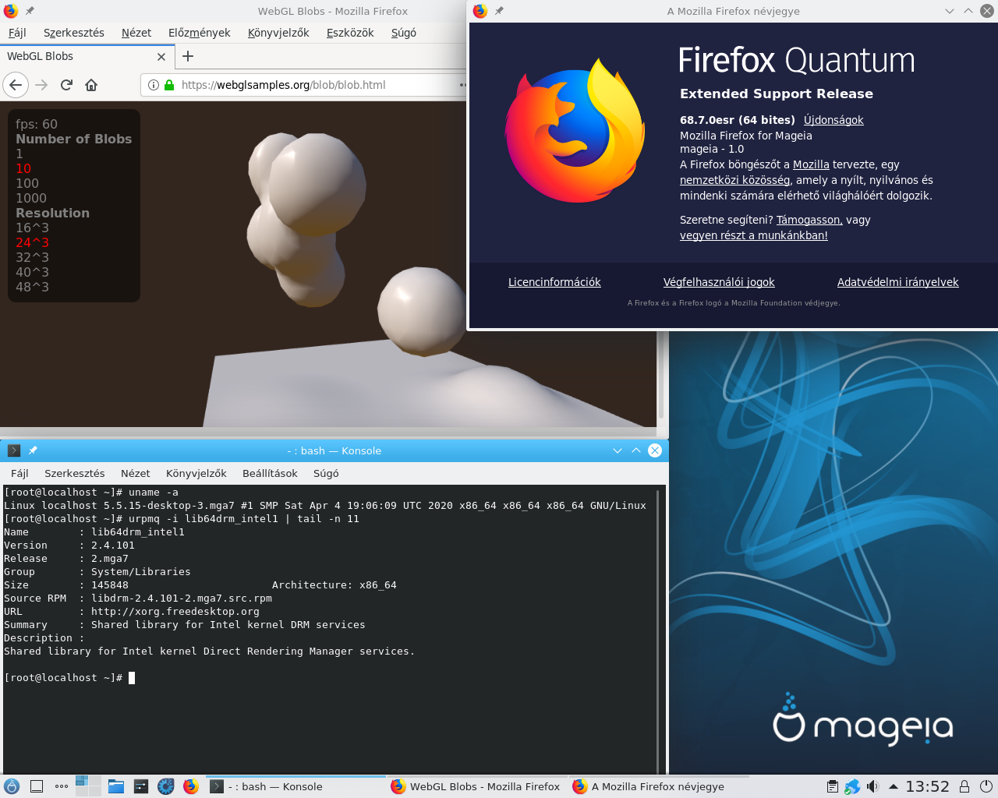The image size is (998, 798).
Task: Open site information icon in address bar
Action: click(x=154, y=85)
